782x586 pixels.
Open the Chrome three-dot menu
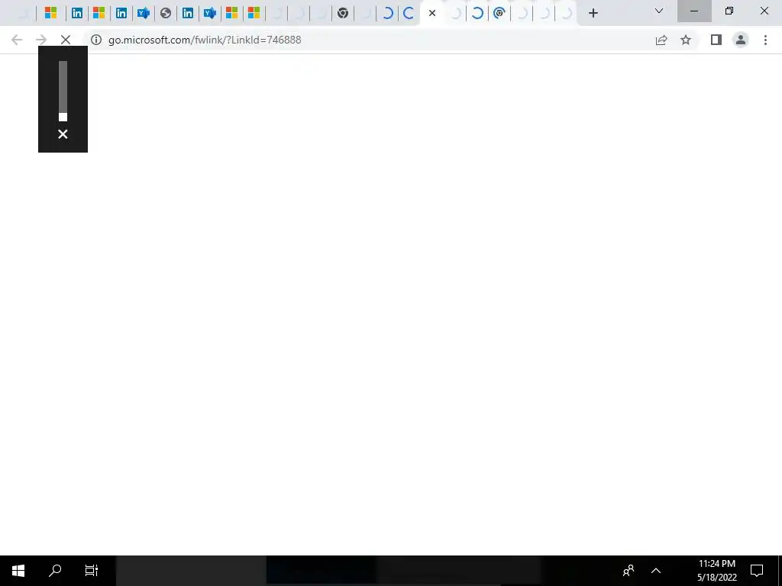[x=765, y=40]
